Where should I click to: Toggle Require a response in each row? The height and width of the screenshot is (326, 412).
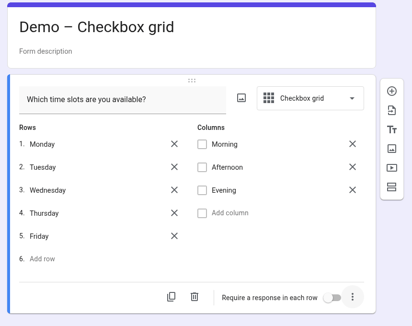tap(332, 298)
